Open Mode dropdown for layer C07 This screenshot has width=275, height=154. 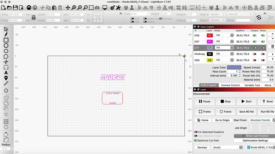click(x=224, y=42)
